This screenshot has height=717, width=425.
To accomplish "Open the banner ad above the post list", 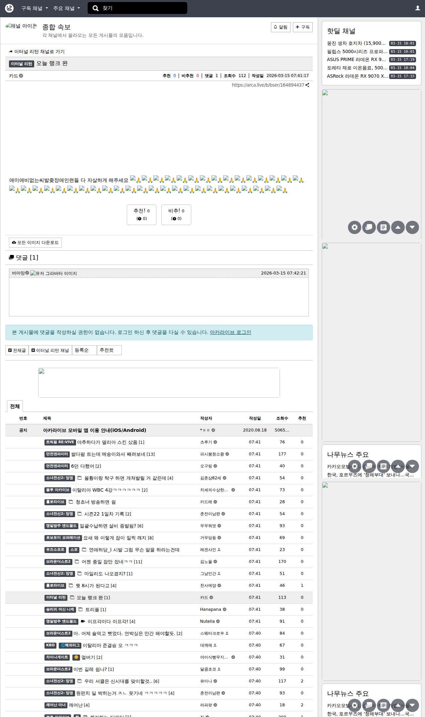I will click(159, 382).
